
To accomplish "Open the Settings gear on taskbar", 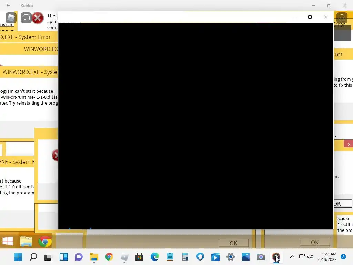I will (x=231, y=257).
